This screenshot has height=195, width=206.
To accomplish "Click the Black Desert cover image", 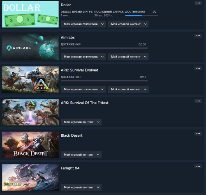I will 30,145.
